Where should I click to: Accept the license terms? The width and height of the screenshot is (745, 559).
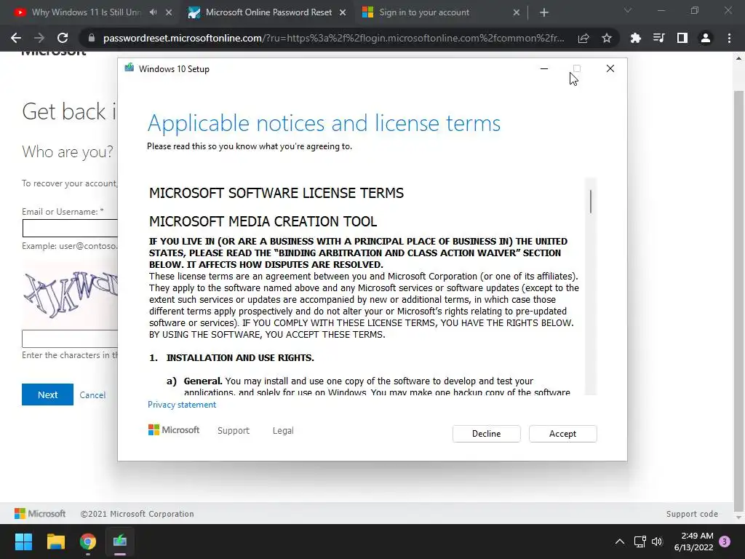pyautogui.click(x=562, y=434)
